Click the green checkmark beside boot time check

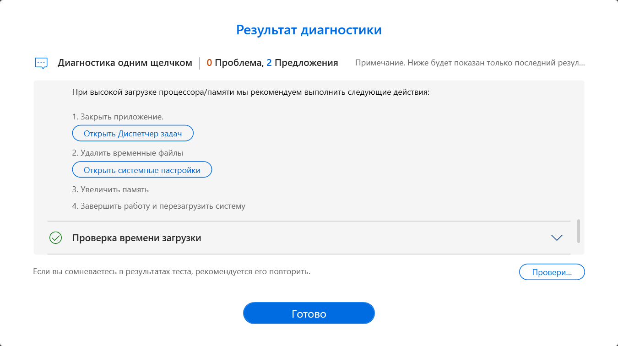(x=55, y=238)
